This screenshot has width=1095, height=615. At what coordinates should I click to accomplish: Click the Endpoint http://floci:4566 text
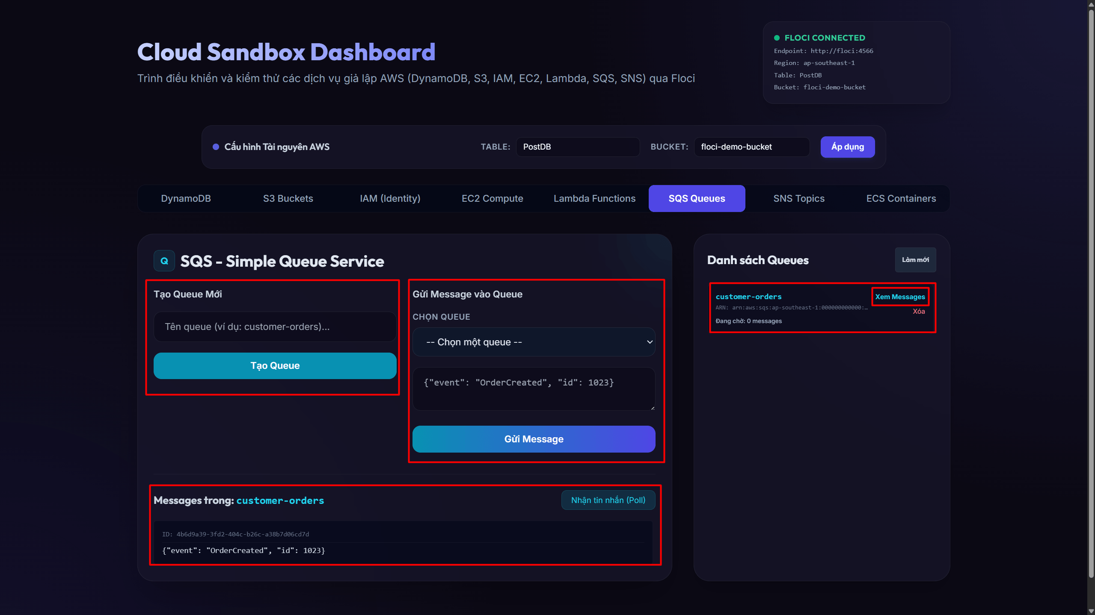[x=823, y=51]
